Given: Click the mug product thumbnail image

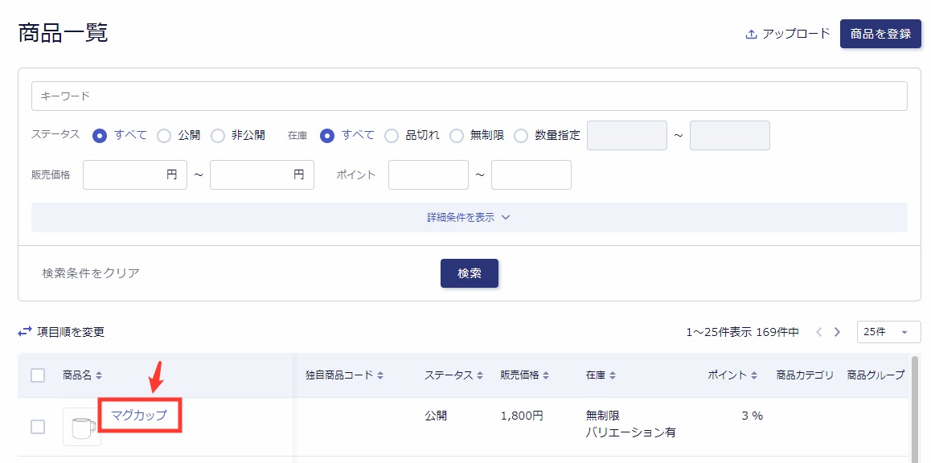Looking at the screenshot, I should point(82,427).
